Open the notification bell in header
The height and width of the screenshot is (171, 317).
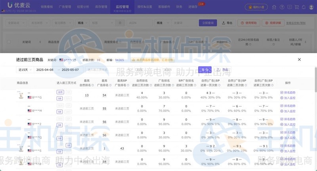pyautogui.click(x=304, y=7)
